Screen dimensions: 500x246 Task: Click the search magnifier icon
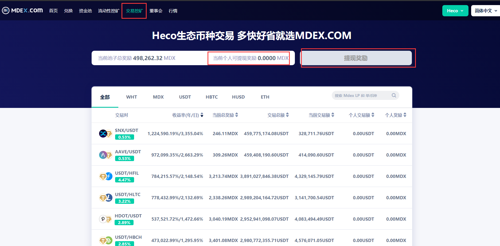394,95
